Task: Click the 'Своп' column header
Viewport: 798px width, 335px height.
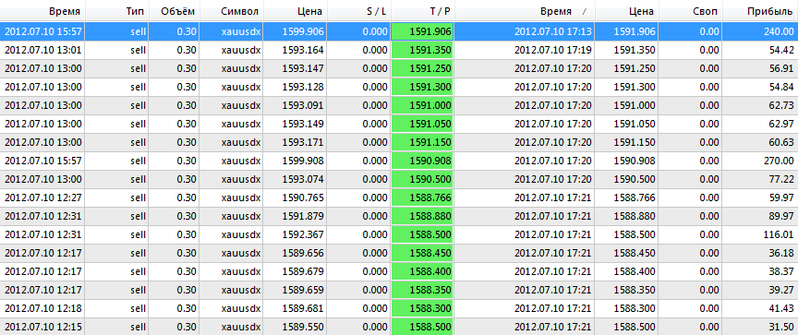Action: coord(691,11)
